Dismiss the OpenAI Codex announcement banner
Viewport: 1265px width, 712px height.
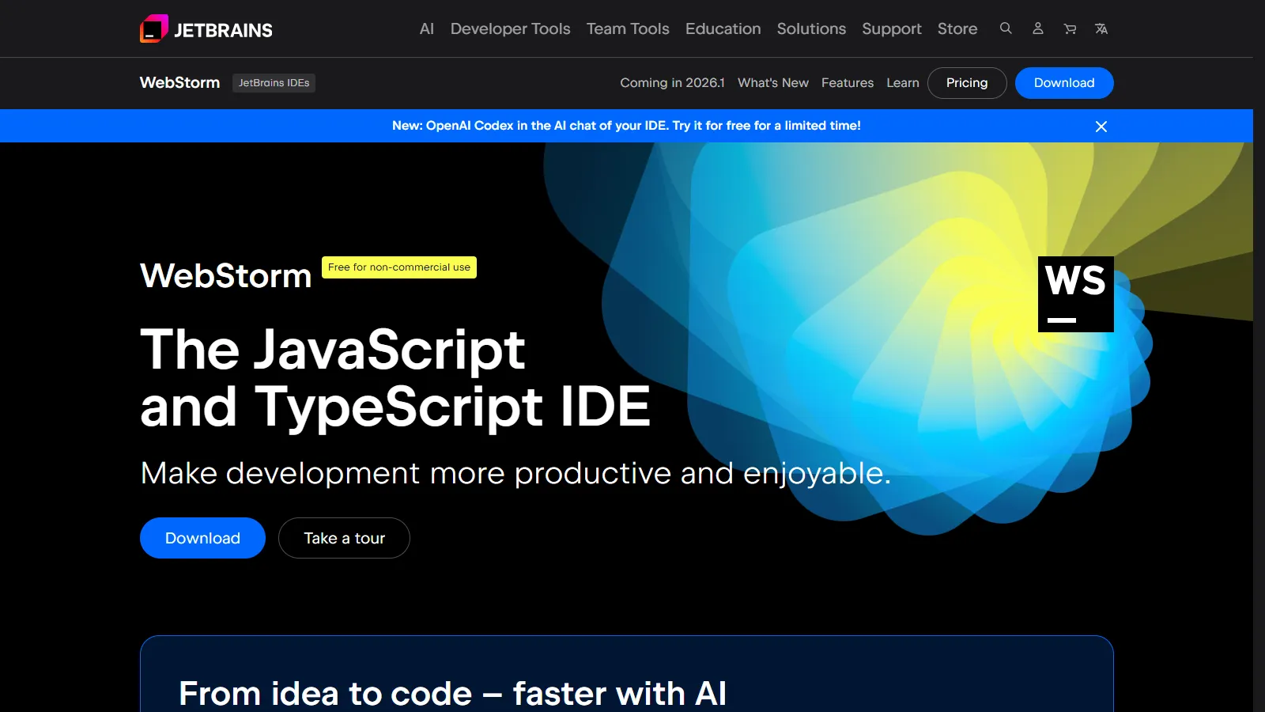[x=1101, y=126]
